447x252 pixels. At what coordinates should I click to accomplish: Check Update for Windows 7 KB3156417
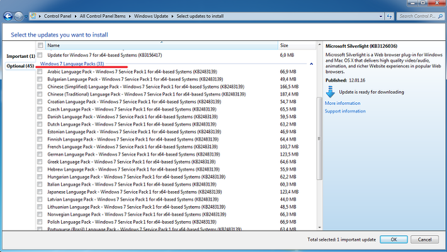[x=40, y=55]
